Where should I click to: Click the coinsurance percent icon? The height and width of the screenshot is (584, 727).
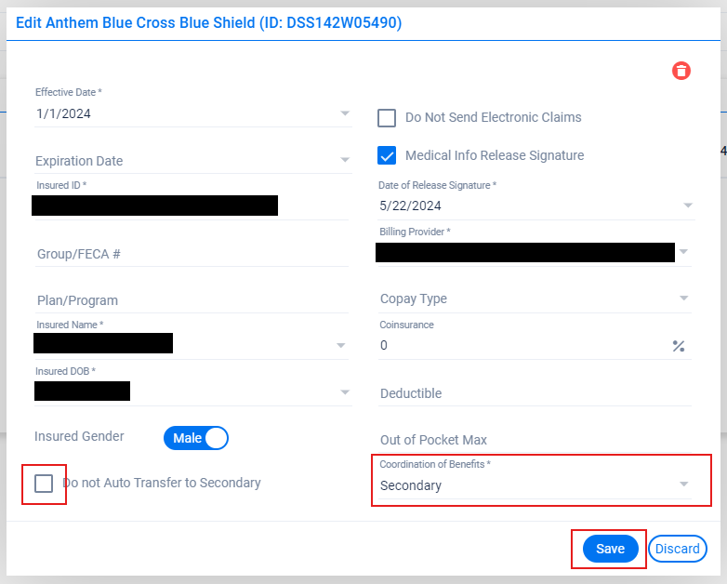click(679, 346)
